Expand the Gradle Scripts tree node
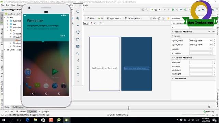219x123 pixels. click(x=5, y=50)
